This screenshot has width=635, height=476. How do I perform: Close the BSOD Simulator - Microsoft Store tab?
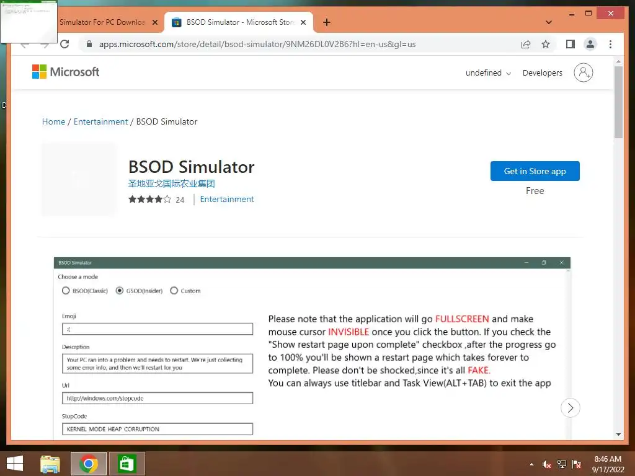point(303,22)
